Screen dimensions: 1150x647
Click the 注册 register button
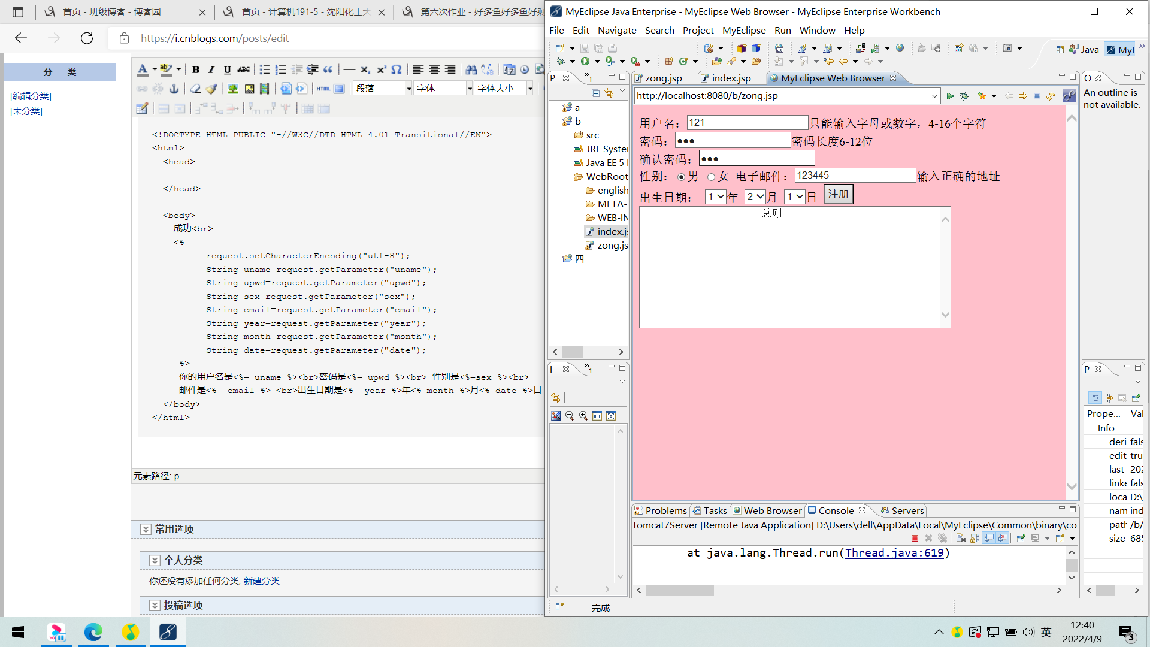tap(838, 195)
